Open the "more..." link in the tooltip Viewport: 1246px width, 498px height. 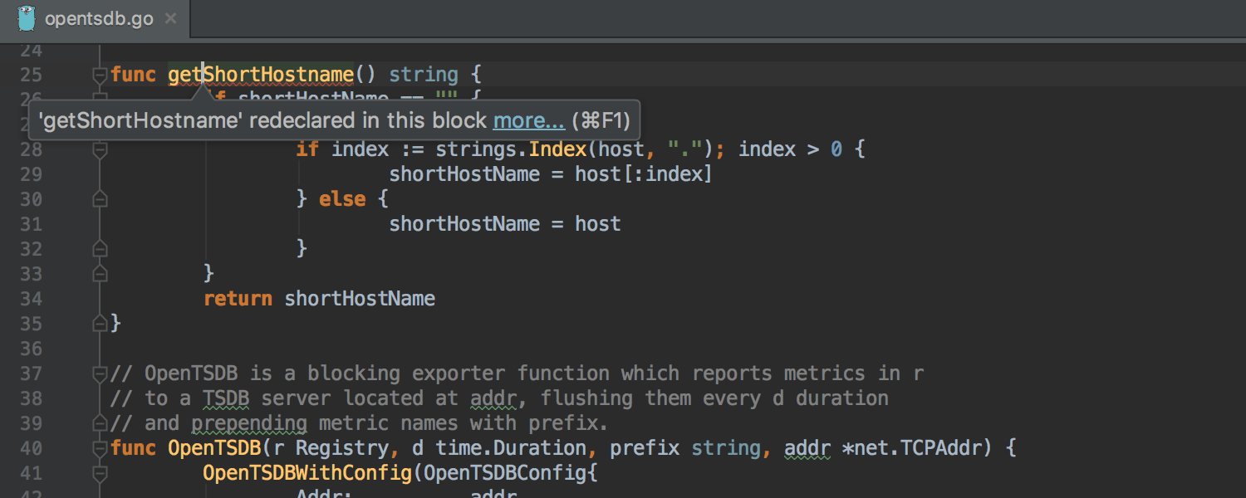(528, 120)
